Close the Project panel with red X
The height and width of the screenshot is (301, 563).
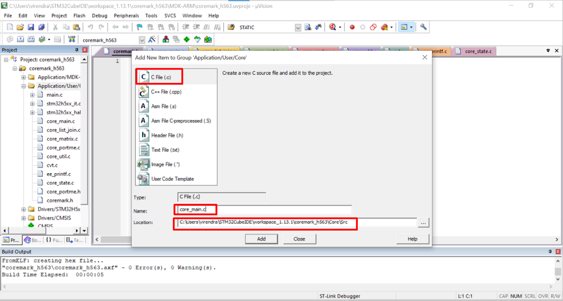pyautogui.click(x=85, y=50)
